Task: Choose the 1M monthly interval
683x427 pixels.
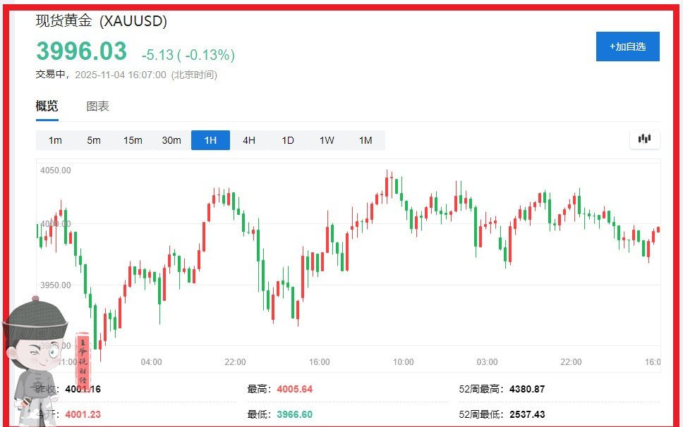Action: pyautogui.click(x=365, y=140)
